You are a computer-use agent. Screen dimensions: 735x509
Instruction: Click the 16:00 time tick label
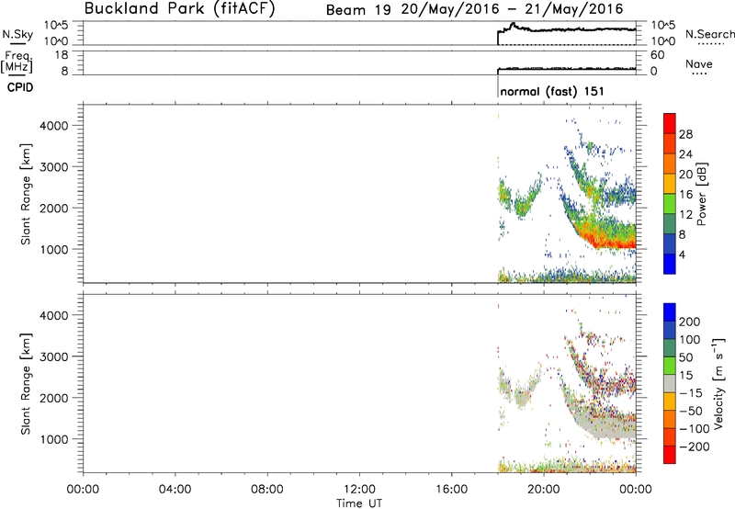coord(451,490)
